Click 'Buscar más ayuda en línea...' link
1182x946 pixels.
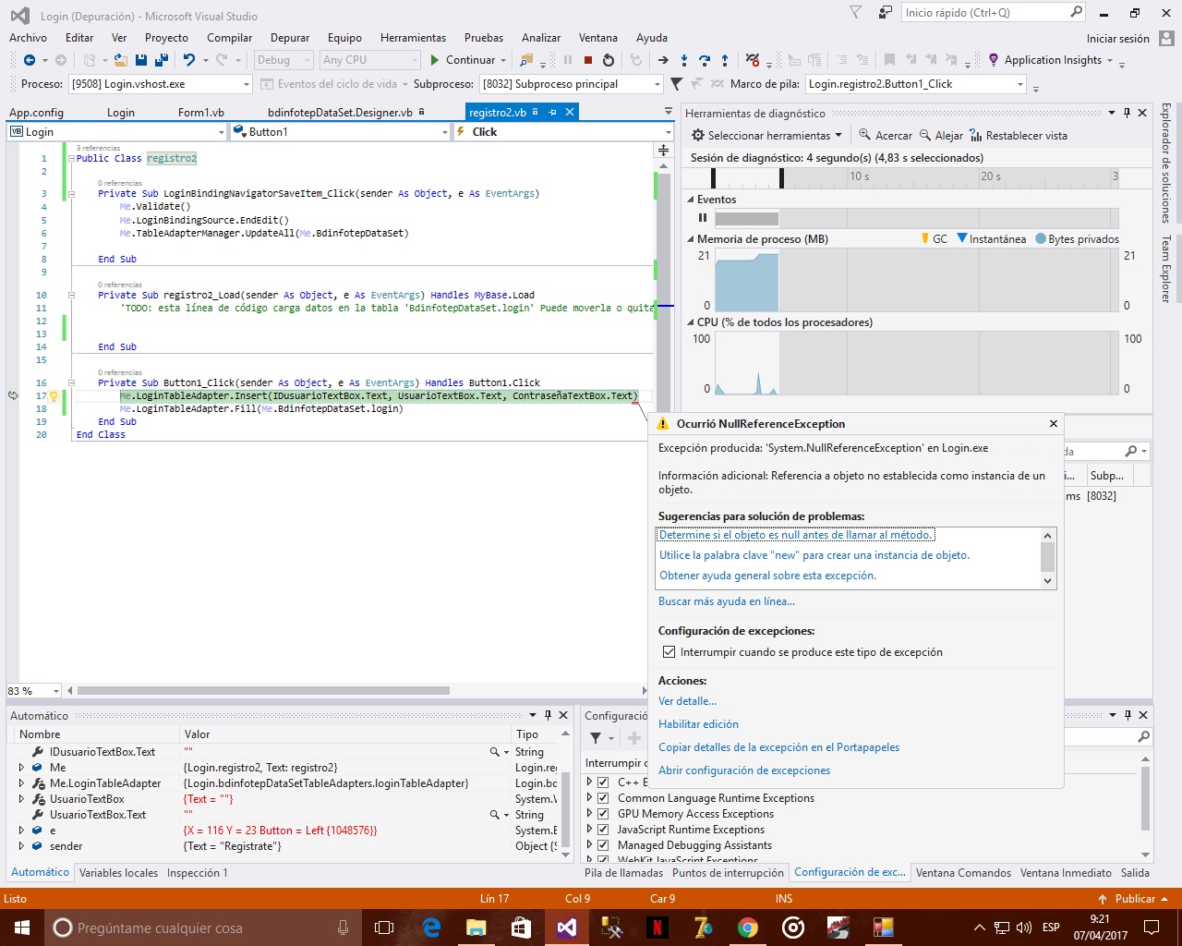pyautogui.click(x=727, y=601)
